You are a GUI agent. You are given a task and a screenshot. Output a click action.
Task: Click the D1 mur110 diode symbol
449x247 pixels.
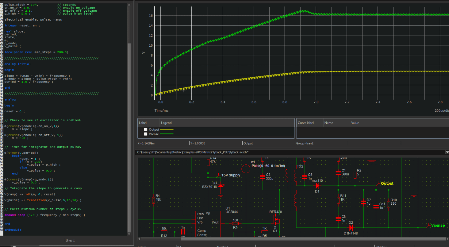click(317, 186)
